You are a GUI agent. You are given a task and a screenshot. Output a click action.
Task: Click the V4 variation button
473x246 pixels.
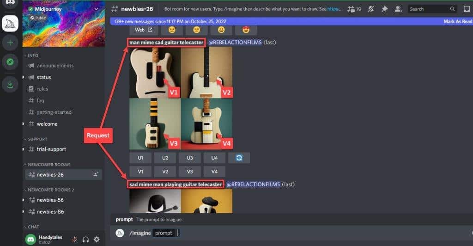(x=214, y=172)
